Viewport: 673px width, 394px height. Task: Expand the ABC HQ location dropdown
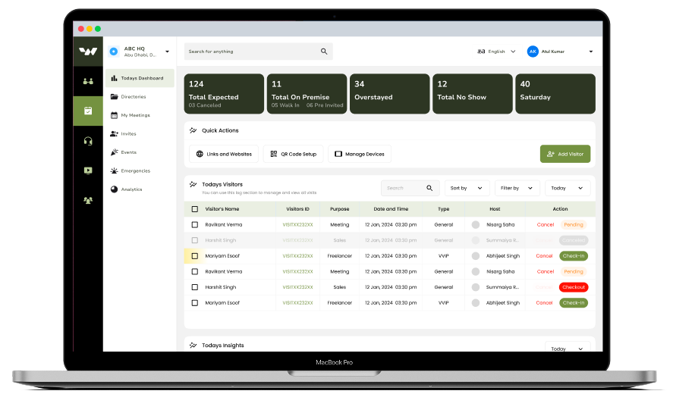(168, 52)
